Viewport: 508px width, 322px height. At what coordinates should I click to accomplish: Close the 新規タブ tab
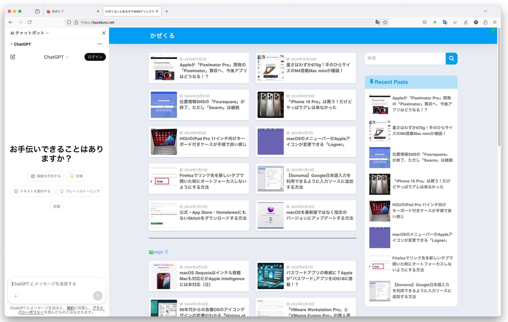98,11
